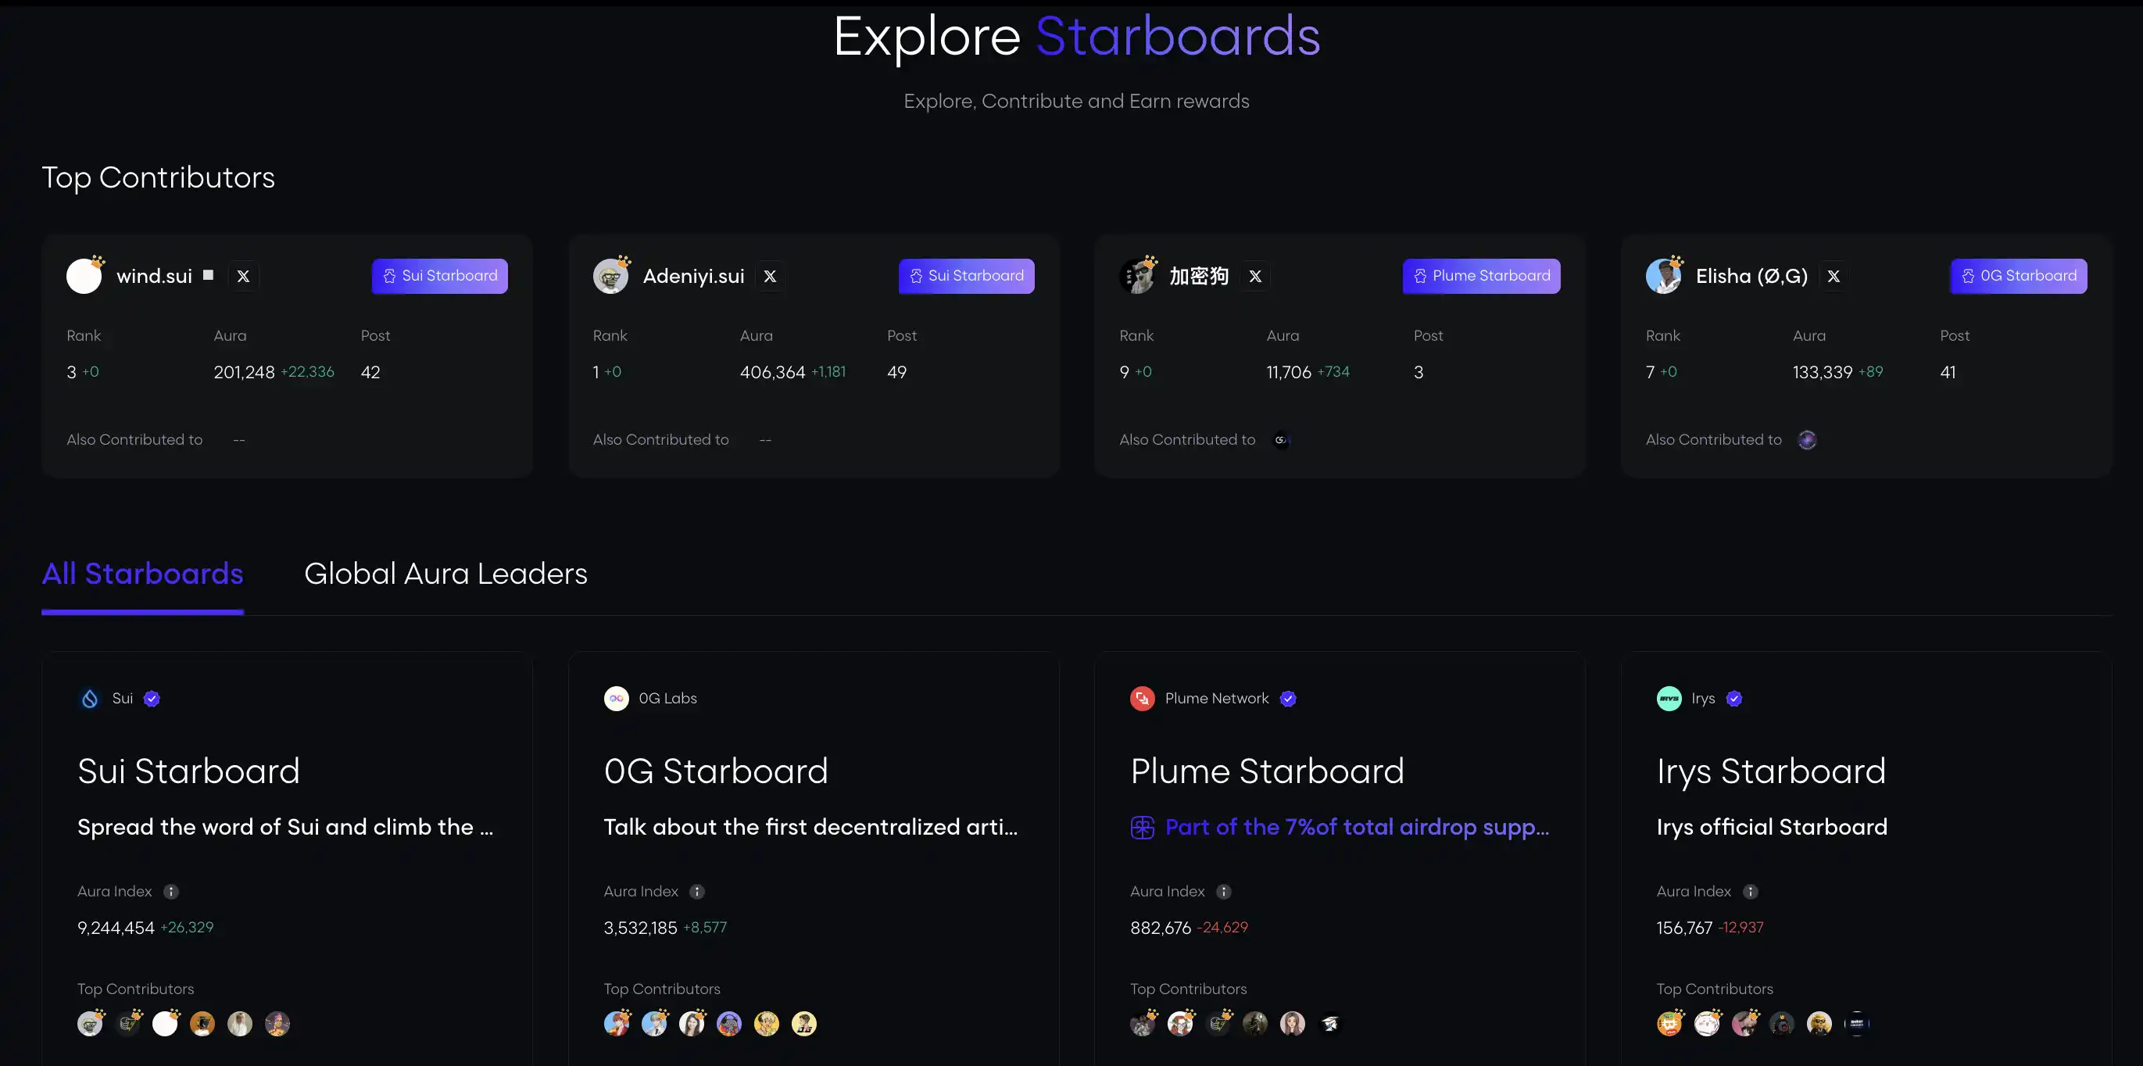2143x1066 pixels.
Task: Click 'Part of the 7%of total airdrop supp...' text
Action: pyautogui.click(x=1357, y=827)
